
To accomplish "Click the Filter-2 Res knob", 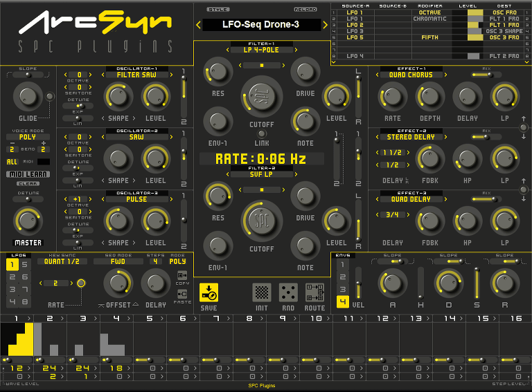I will coord(218,196).
